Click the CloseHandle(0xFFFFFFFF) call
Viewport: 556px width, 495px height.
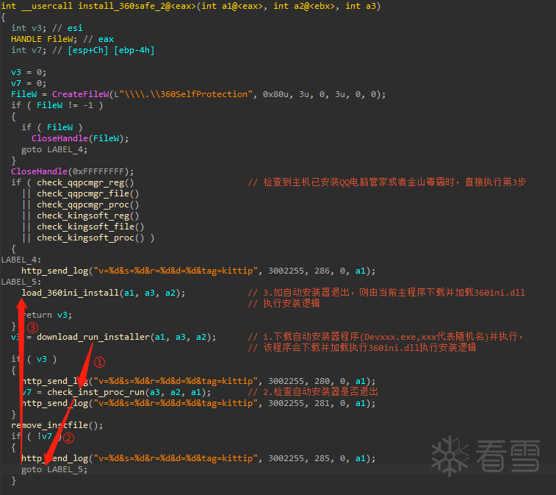72,171
